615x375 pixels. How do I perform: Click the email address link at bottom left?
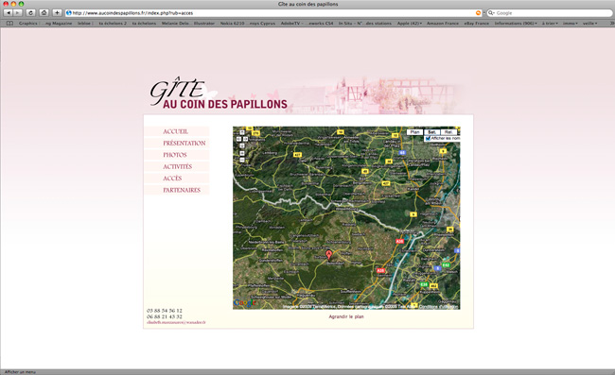176,322
